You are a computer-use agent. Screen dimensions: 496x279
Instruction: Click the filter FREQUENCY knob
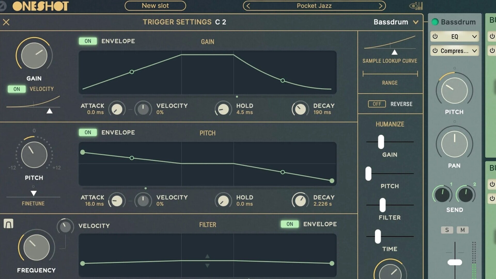[37, 247]
